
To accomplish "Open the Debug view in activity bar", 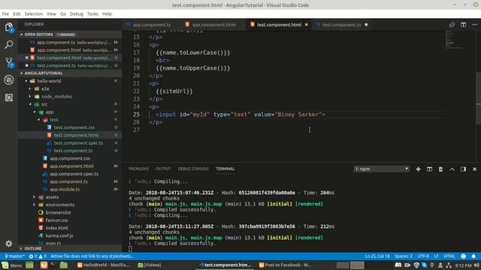I will pos(9,80).
